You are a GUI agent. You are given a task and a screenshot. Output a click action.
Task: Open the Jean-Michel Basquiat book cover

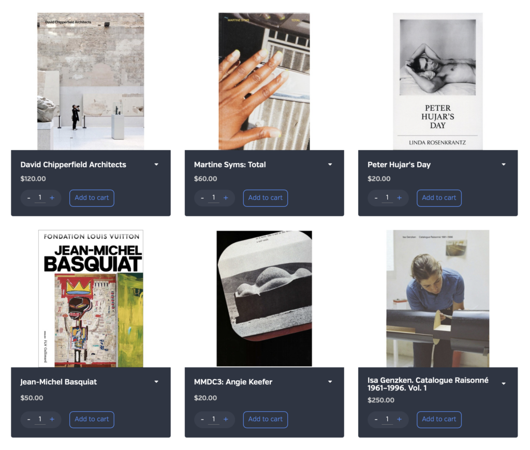coord(91,298)
